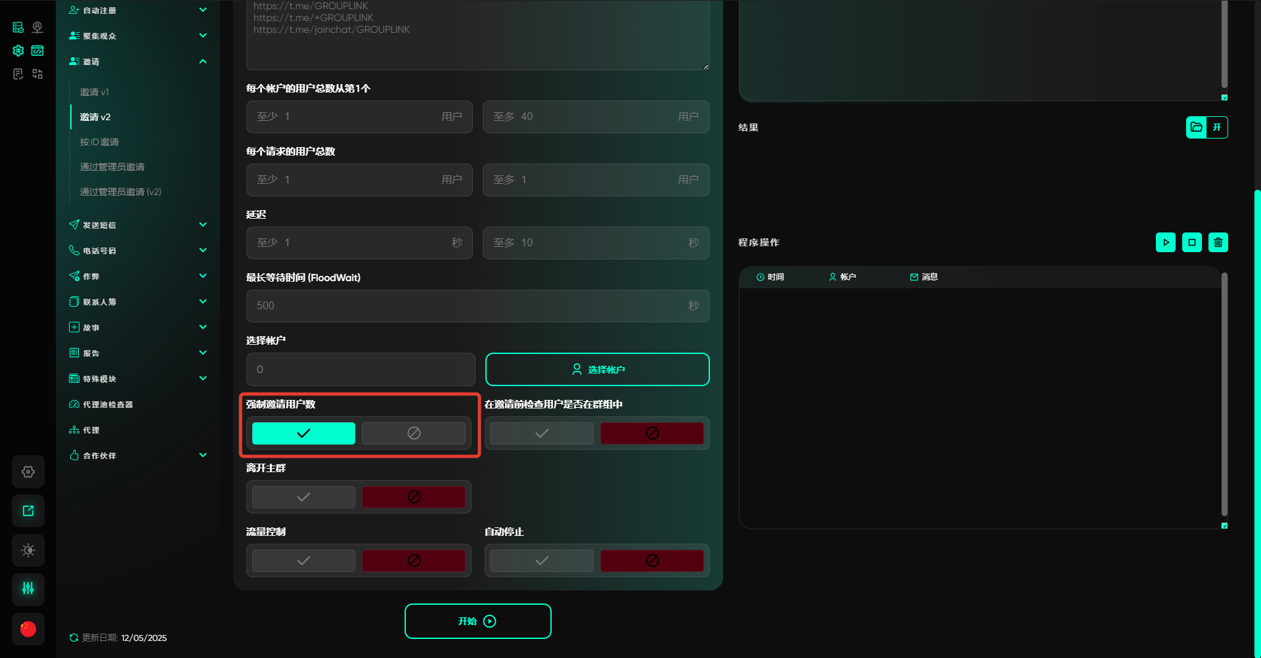
Task: Open the results folder icon
Action: coord(1197,127)
